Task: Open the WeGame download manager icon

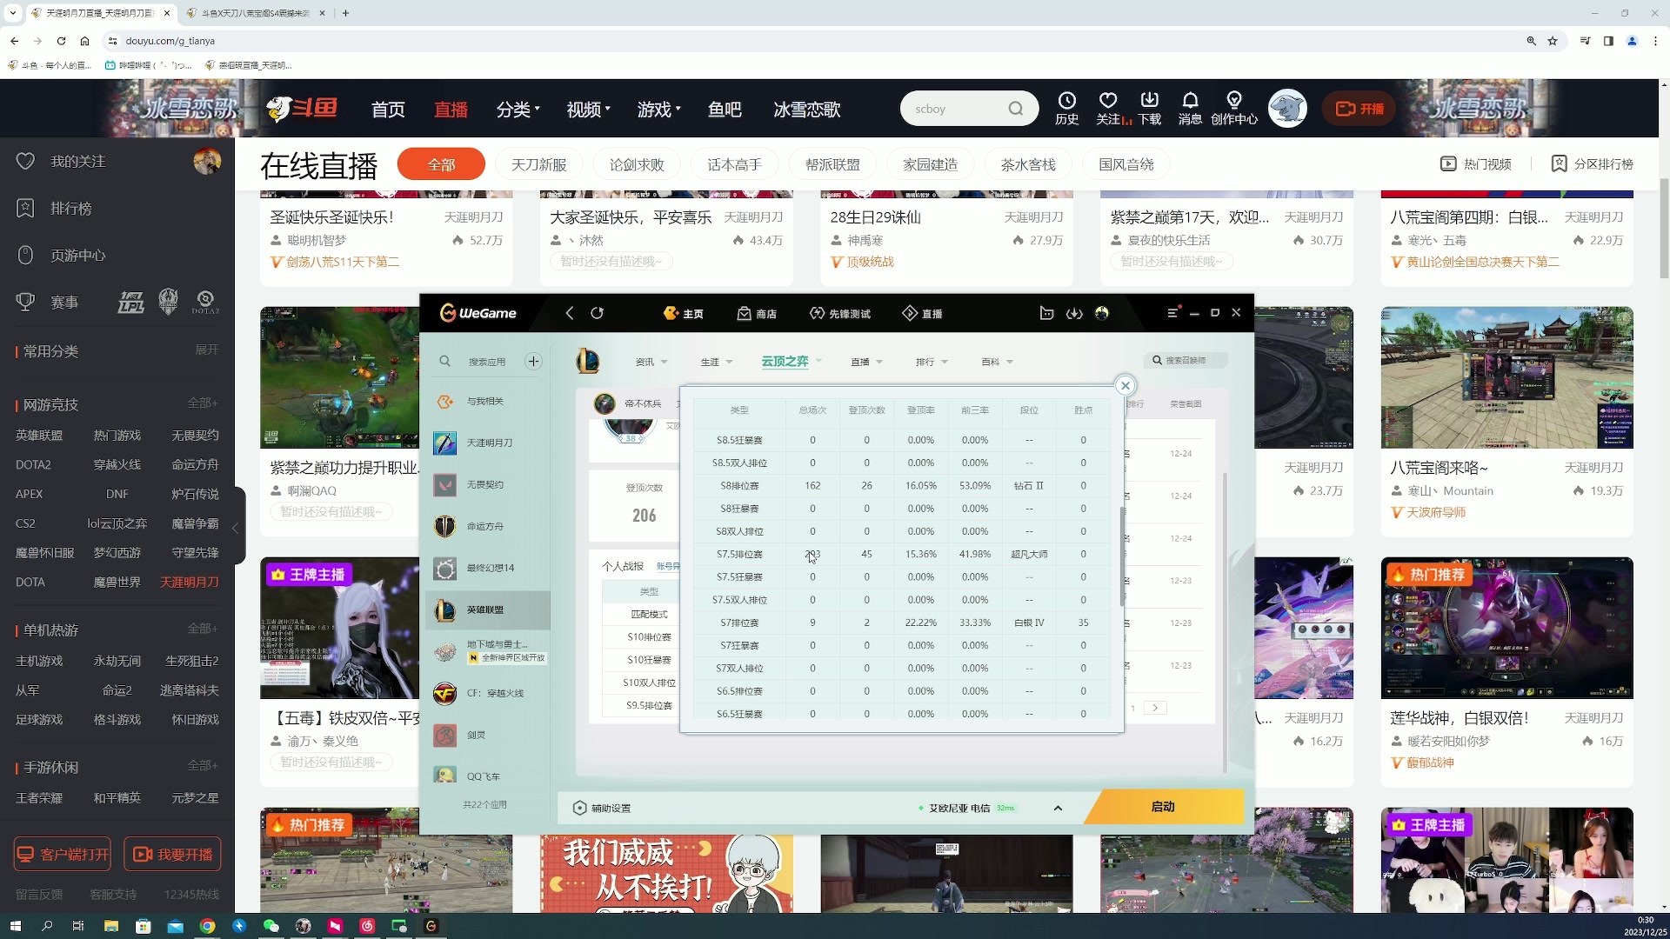Action: click(1075, 313)
